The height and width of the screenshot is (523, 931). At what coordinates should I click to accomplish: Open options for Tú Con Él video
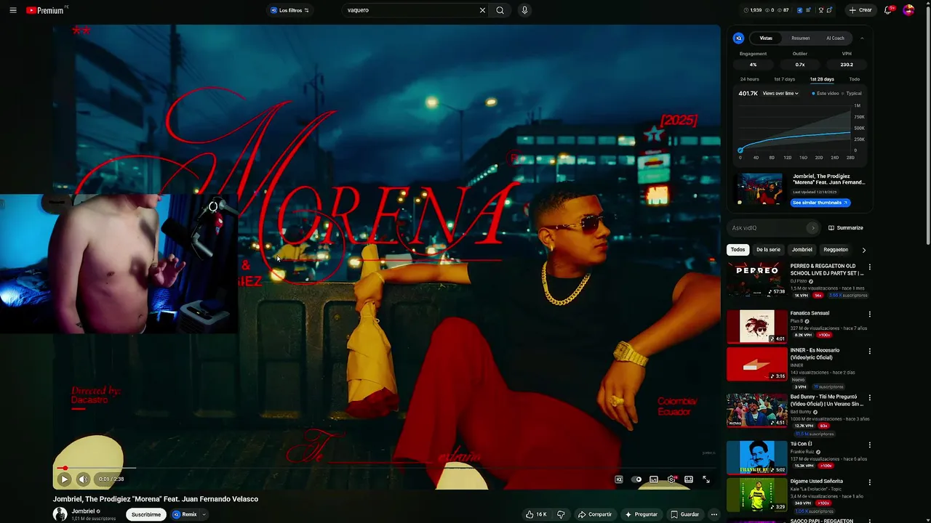869,445
